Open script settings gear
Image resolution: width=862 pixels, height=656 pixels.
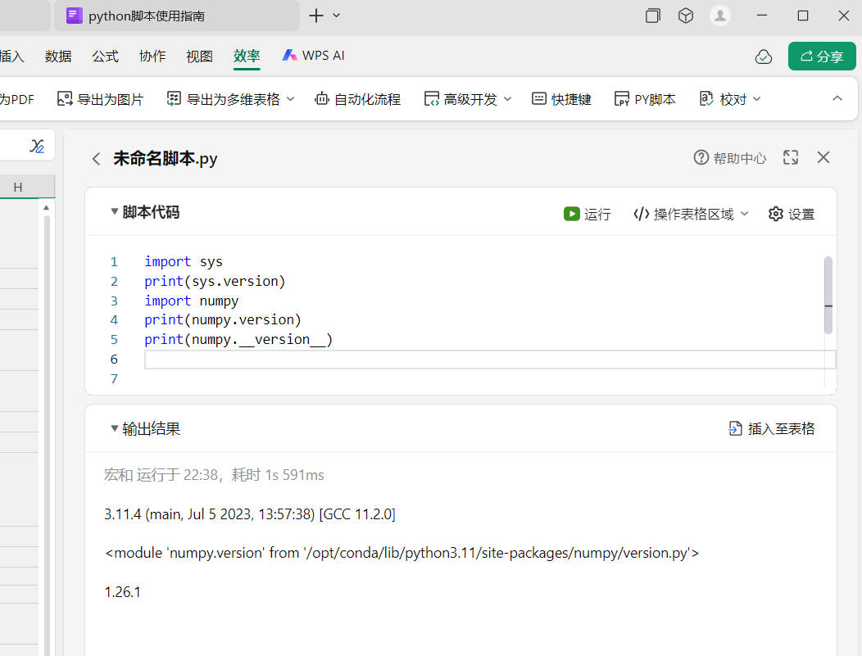coord(791,214)
